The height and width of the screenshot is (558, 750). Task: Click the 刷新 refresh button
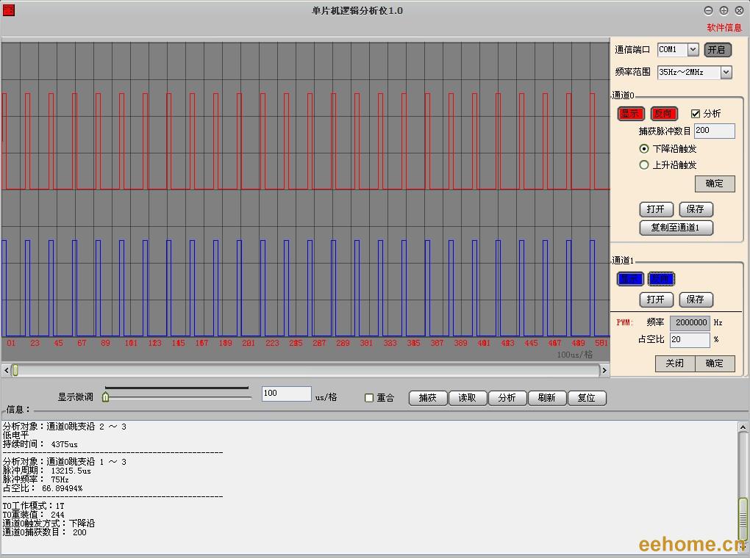[547, 398]
